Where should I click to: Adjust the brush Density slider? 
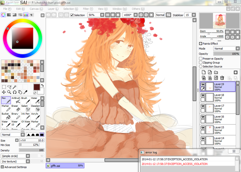tap(32, 150)
